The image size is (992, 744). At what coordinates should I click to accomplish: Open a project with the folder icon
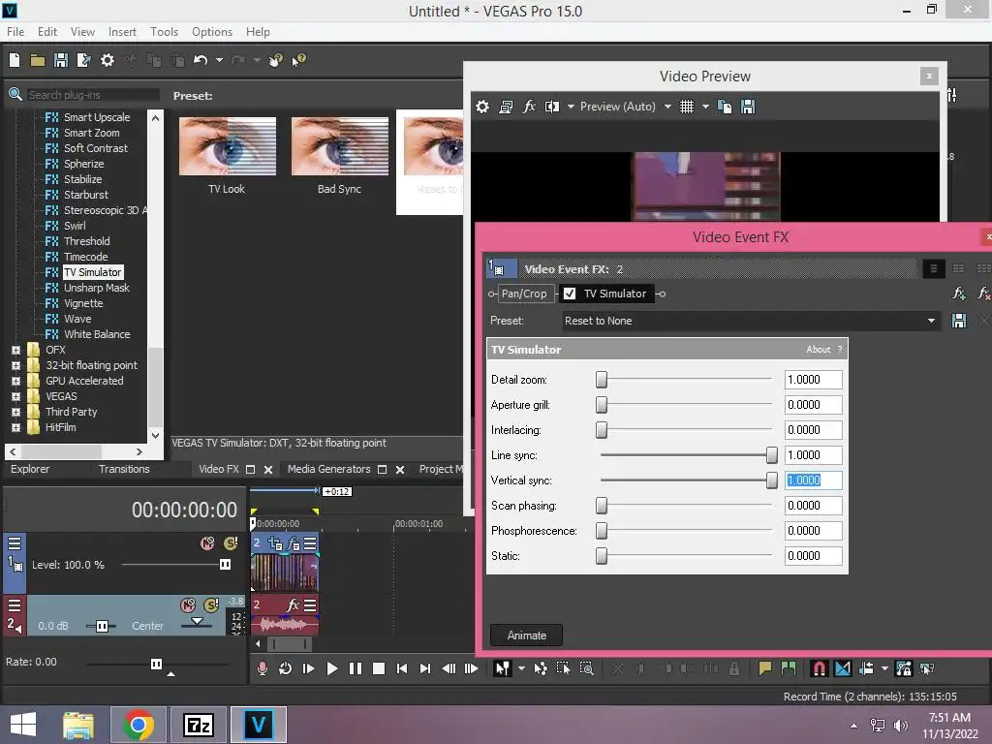(x=38, y=60)
